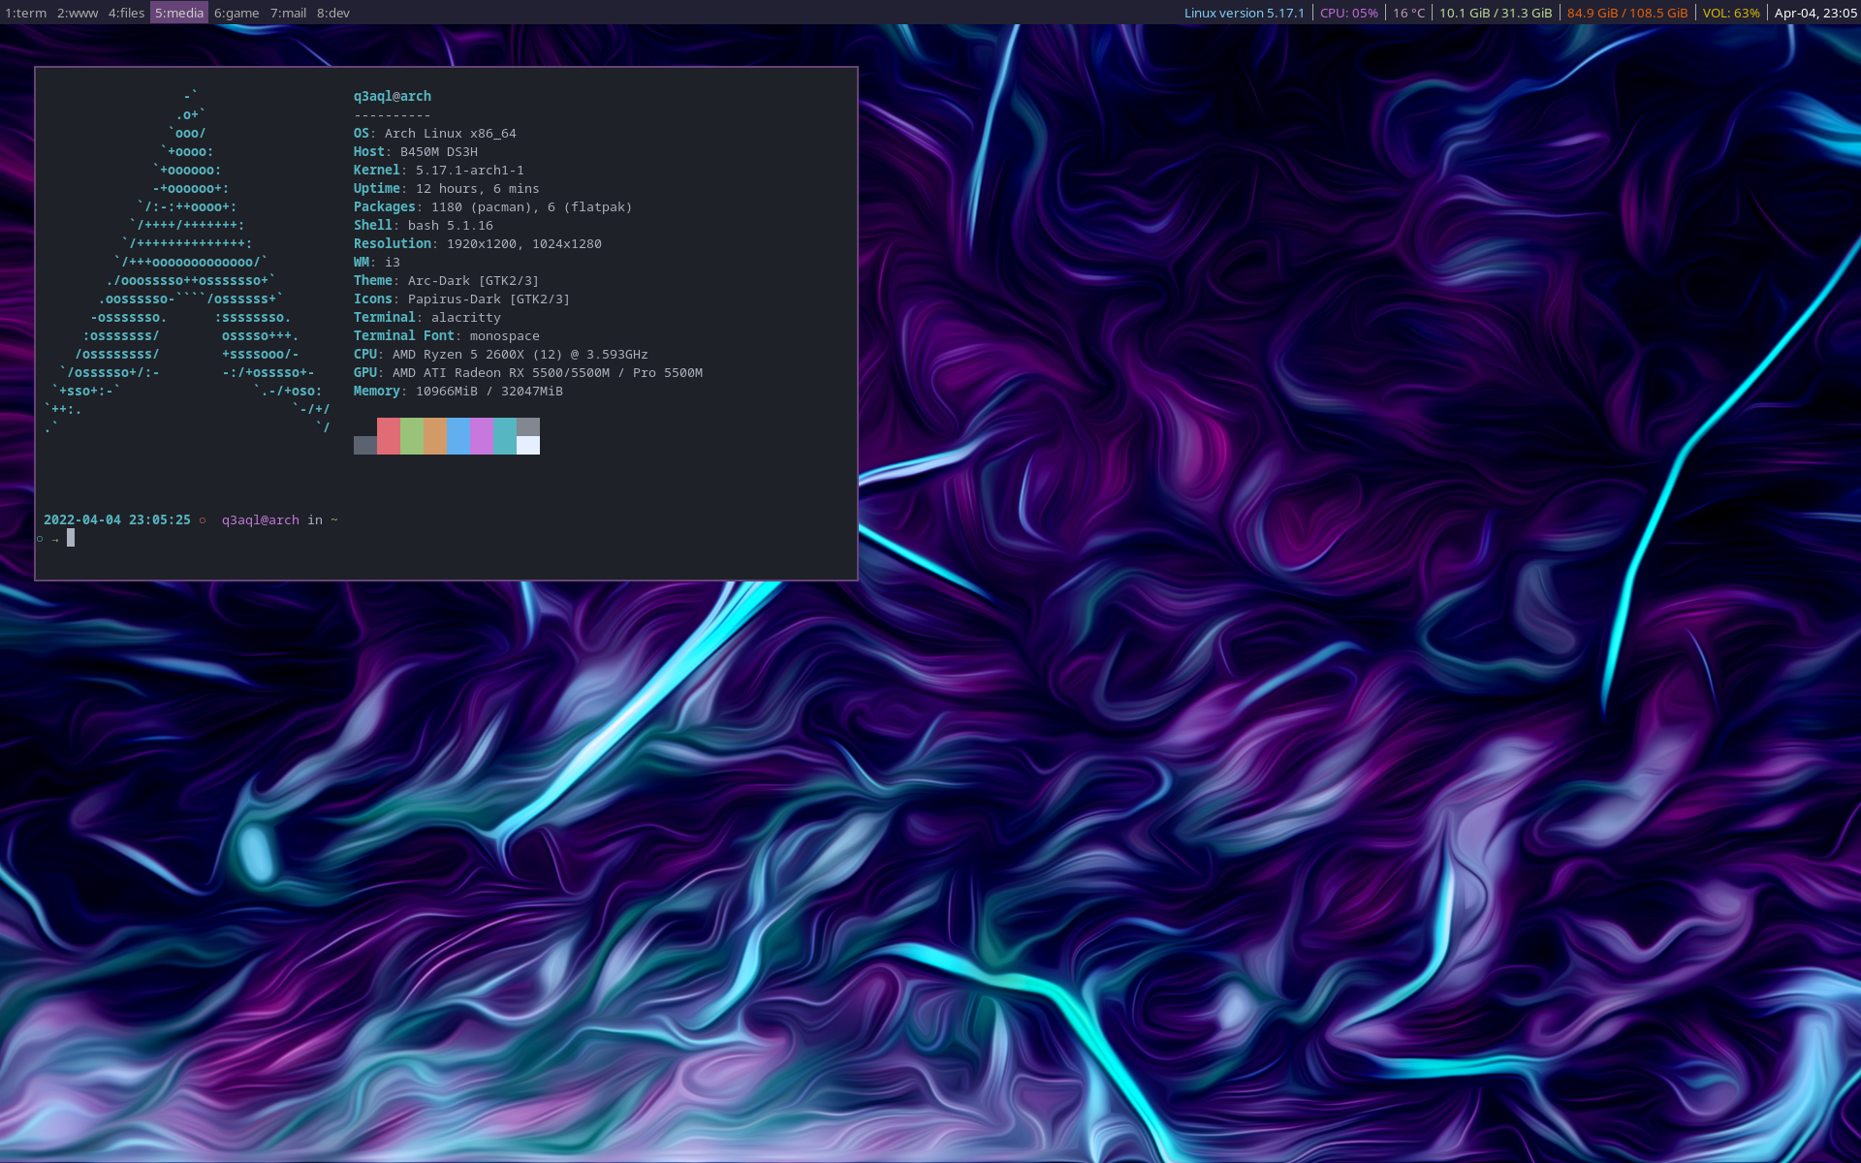Switch to workspace 7:mail
Screen dimensions: 1861x1163
[x=288, y=13]
